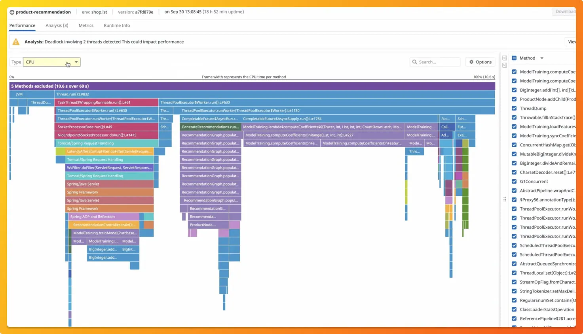Click the globe icon beside product-recommendation
Image resolution: width=583 pixels, height=334 pixels.
pos(12,12)
